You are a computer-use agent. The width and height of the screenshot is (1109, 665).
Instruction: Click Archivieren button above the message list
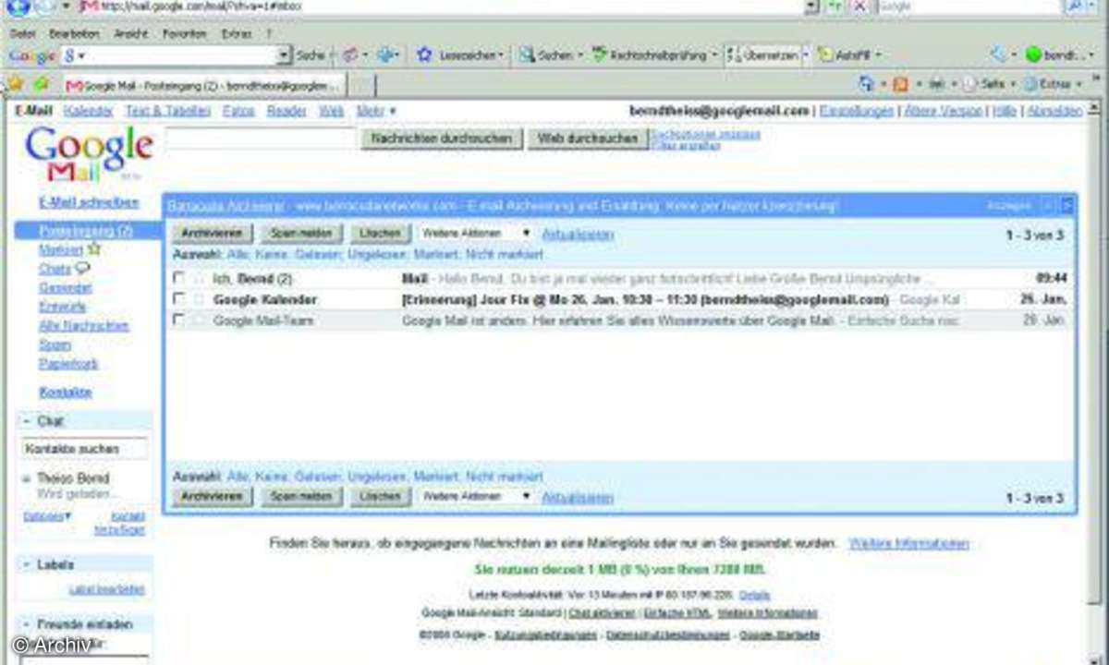(x=211, y=234)
